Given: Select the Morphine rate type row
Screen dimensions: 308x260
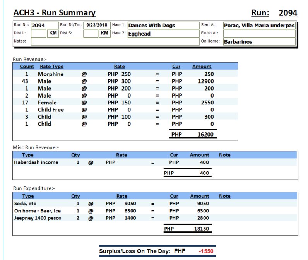Looking at the screenshot, I should click(x=51, y=74).
